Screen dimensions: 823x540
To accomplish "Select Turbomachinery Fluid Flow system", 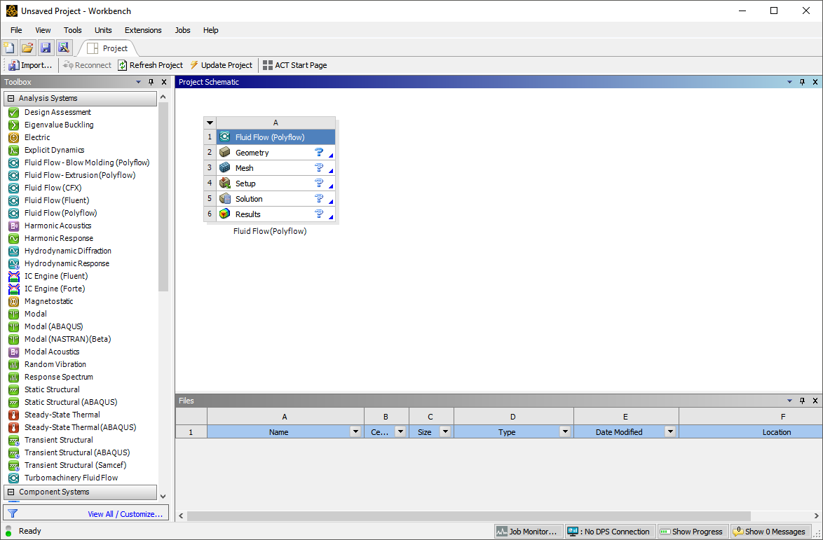I will pyautogui.click(x=71, y=477).
